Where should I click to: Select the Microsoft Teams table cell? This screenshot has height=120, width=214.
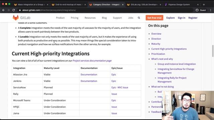point(27,100)
